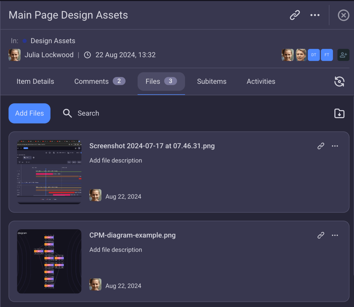
Task: Add a file description for CPM-diagram-example.png
Action: [x=116, y=250]
